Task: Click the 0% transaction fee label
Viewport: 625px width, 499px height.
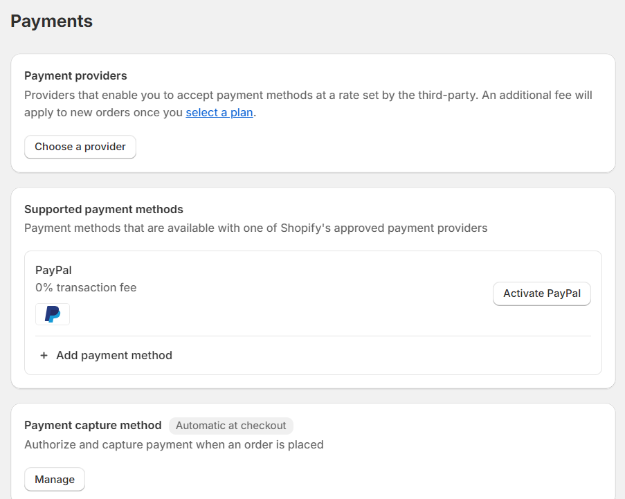Action: click(x=85, y=287)
